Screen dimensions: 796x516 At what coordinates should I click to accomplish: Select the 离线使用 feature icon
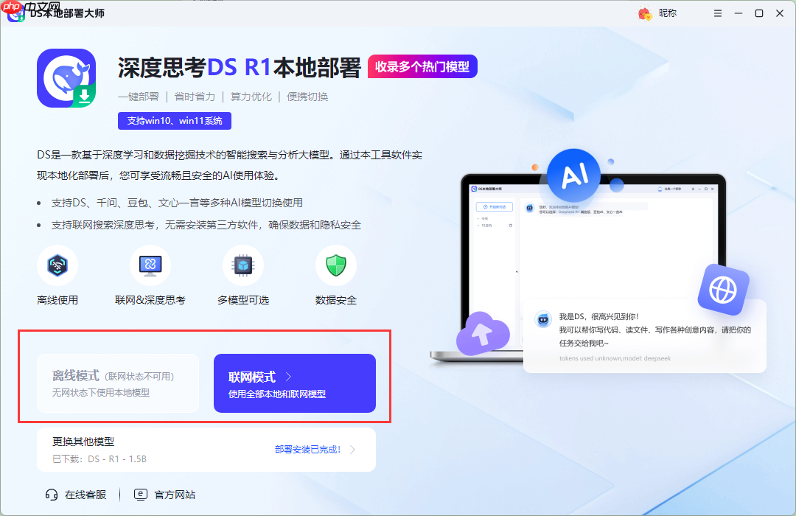point(57,265)
